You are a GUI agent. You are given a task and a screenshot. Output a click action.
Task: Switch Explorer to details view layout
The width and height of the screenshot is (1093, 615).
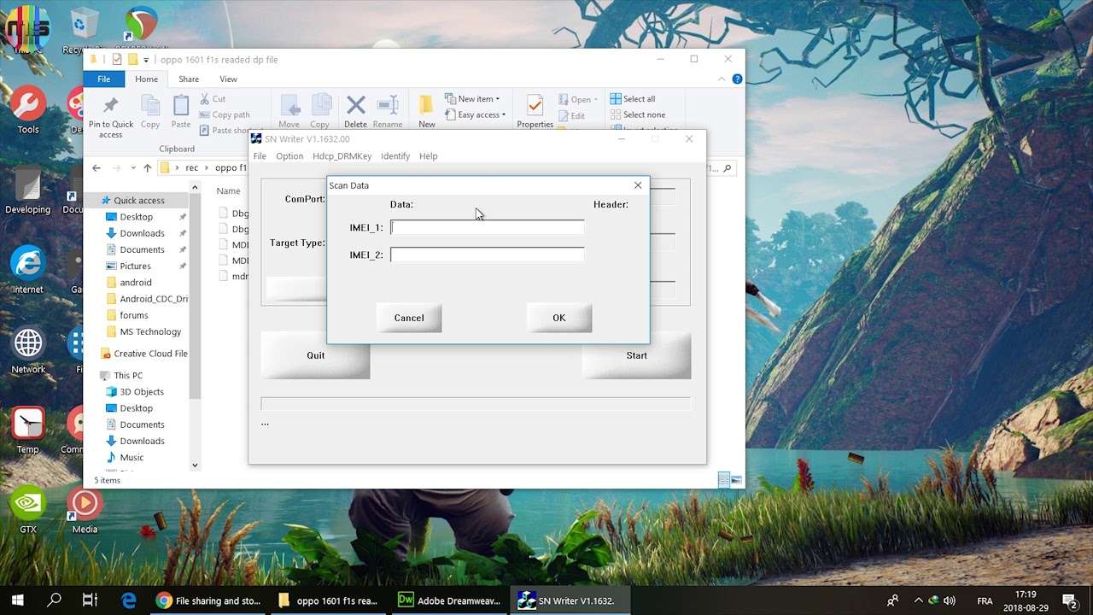[723, 480]
